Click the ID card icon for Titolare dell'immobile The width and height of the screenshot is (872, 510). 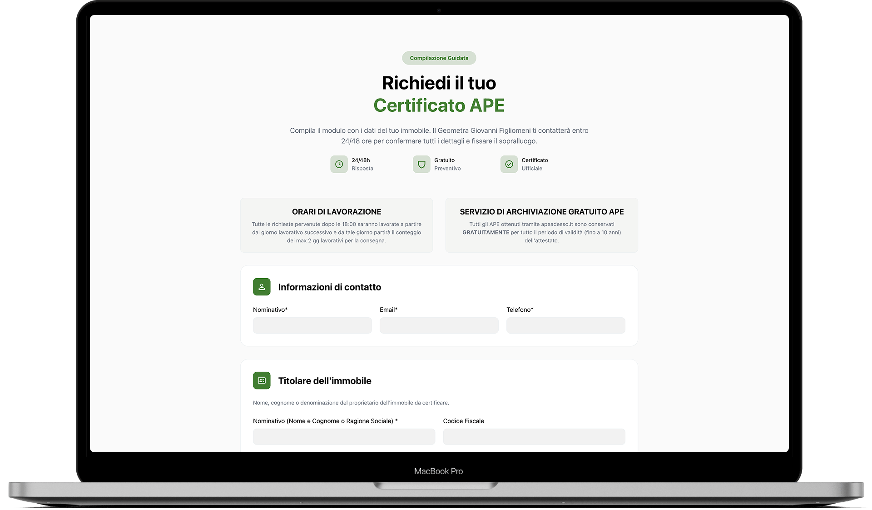pyautogui.click(x=262, y=380)
